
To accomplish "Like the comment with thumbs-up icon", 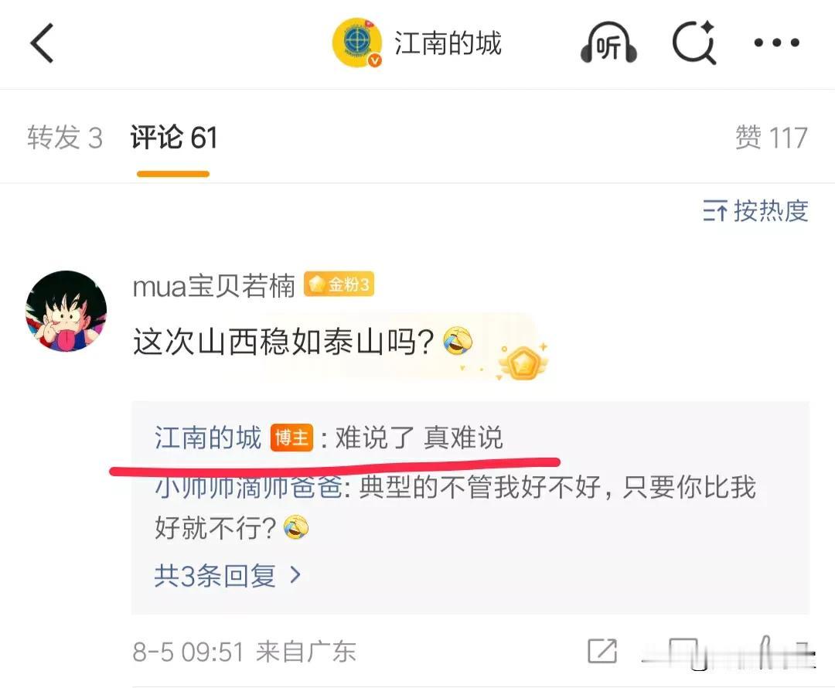I will (x=765, y=651).
